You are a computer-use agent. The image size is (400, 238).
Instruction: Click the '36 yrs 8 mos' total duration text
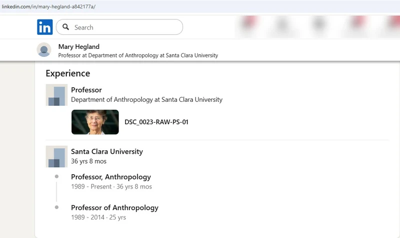pyautogui.click(x=88, y=161)
